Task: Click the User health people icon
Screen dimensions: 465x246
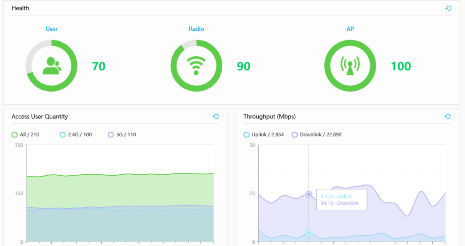Action: click(x=51, y=66)
